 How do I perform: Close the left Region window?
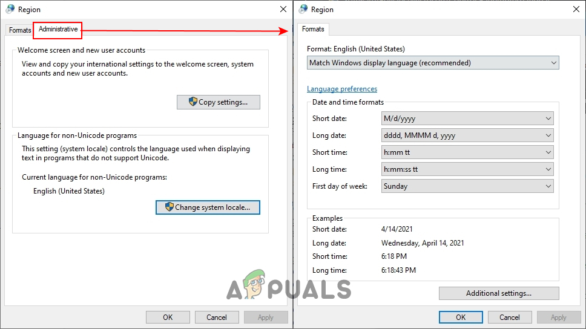283,9
